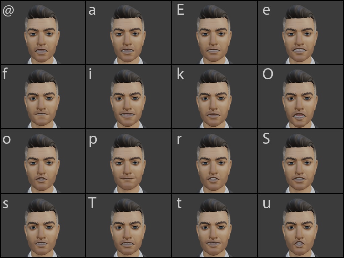
Task: Open the face tile labeled uppercase T
Action: [x=129, y=225]
